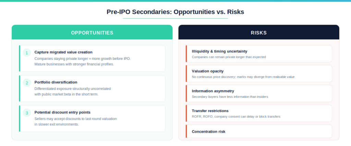This screenshot has height=146, width=351.
Task: Select the green OPPORTUNITIES header
Action: pyautogui.click(x=92, y=33)
